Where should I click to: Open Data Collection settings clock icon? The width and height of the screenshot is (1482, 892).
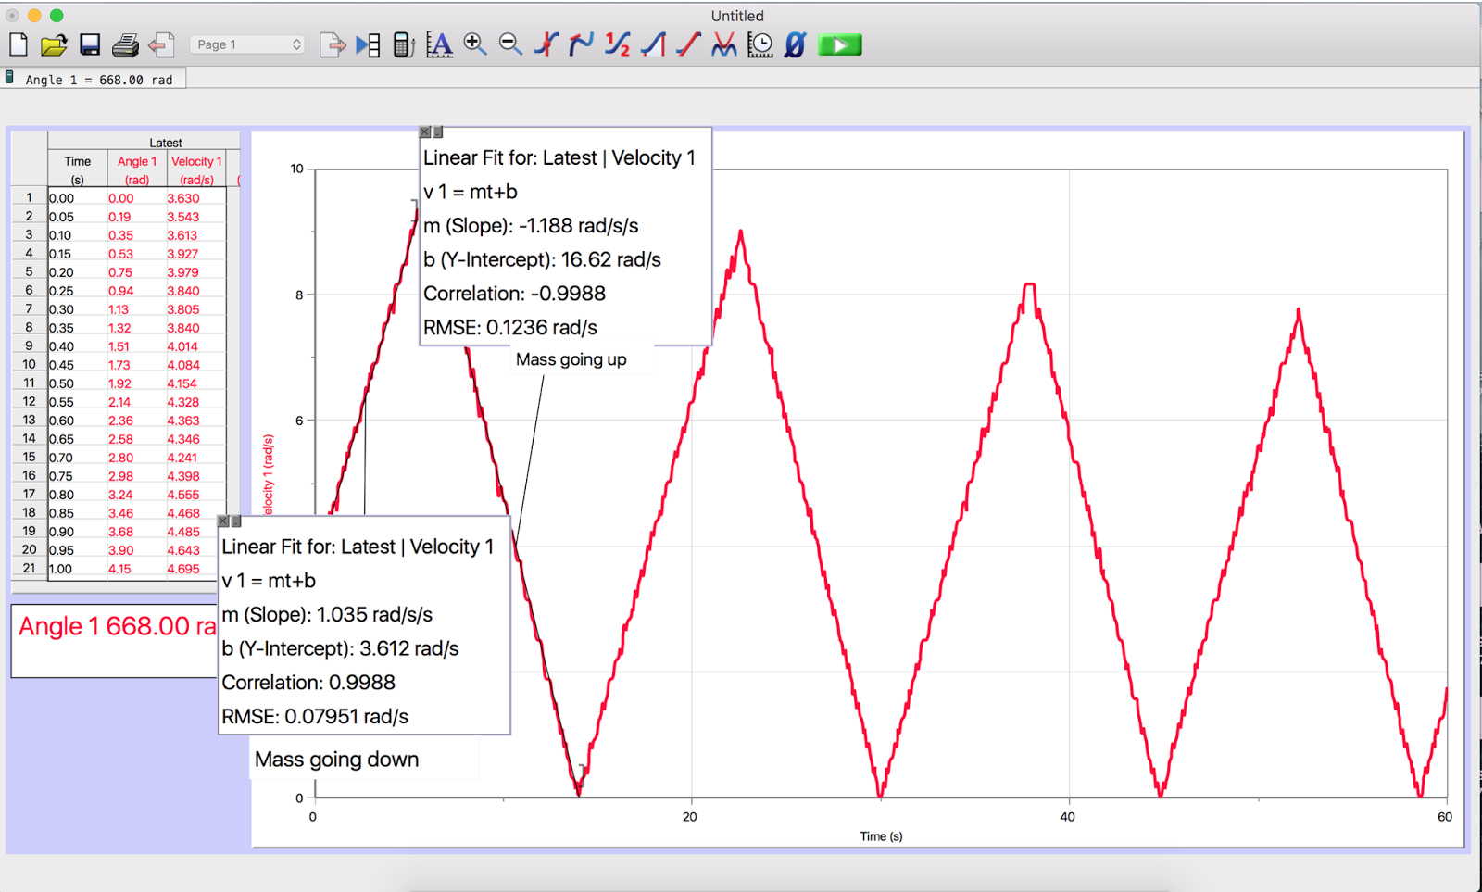click(x=760, y=44)
